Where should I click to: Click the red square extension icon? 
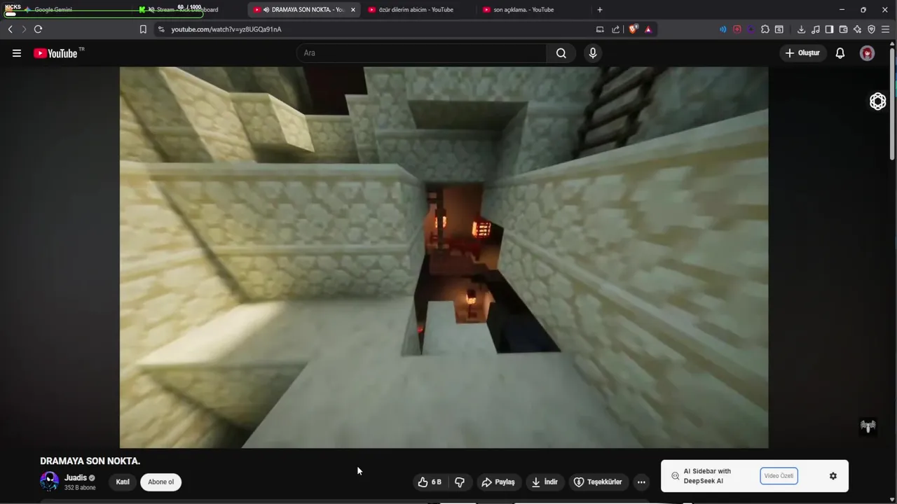tap(737, 29)
